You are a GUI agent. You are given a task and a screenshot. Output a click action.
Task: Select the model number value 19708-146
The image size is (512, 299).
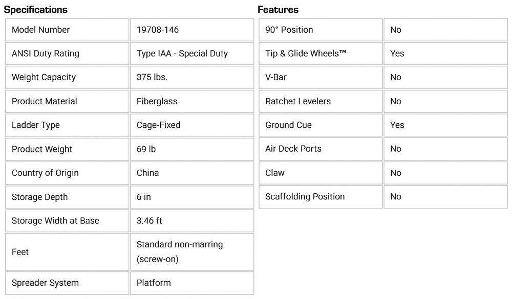(158, 30)
